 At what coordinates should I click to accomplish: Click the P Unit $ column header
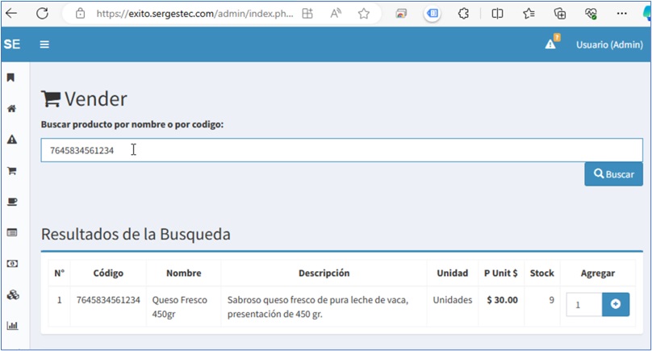[x=500, y=274]
